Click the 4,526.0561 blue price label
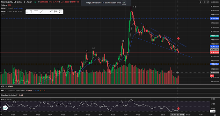This screenshot has width=220, height=116. tap(215, 64)
